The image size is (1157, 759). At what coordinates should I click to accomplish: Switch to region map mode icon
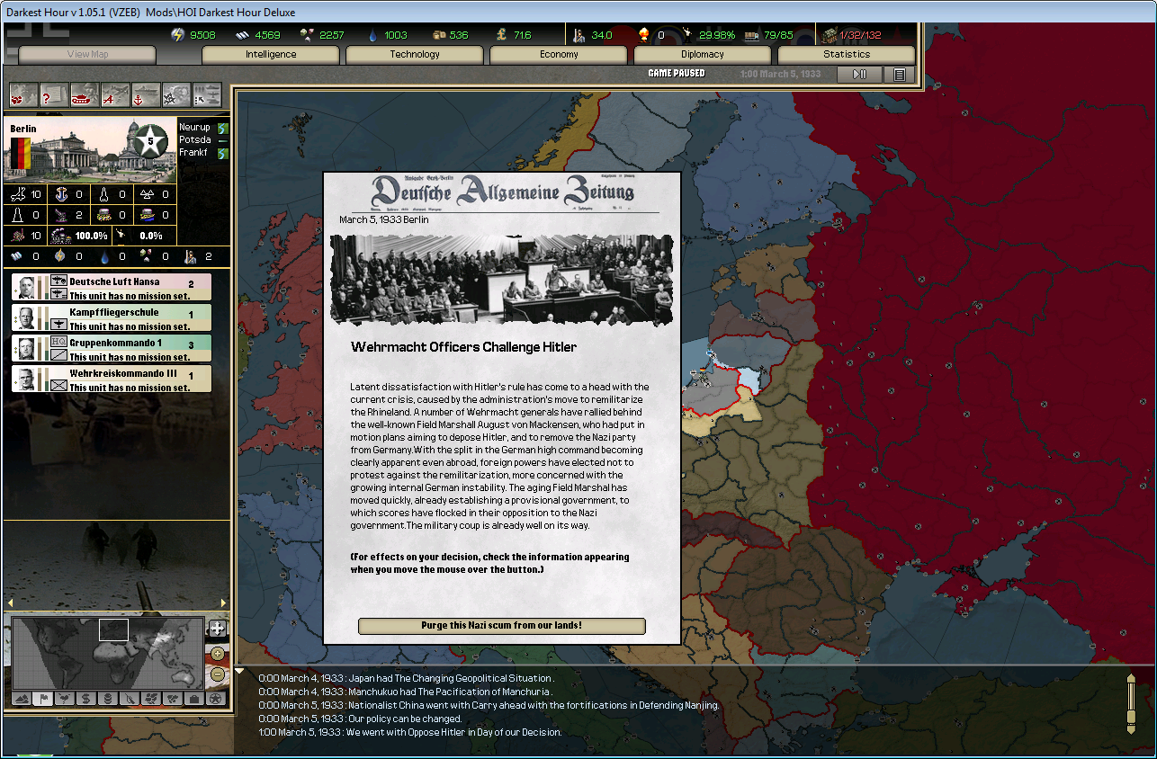pos(150,698)
